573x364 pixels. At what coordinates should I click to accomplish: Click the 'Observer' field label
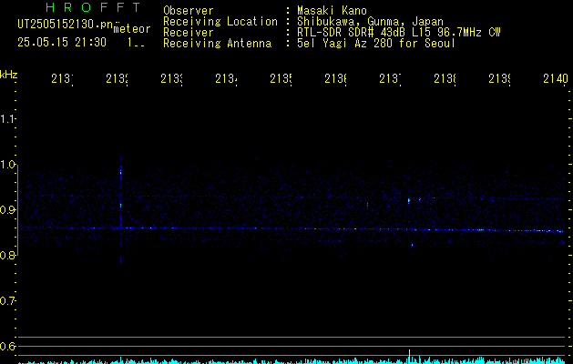click(189, 11)
